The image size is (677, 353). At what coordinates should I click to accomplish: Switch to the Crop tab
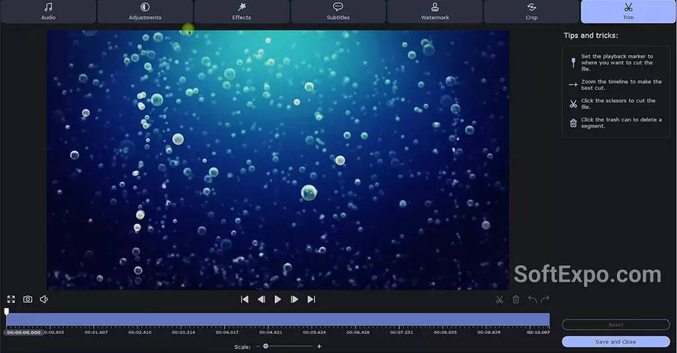tap(532, 12)
